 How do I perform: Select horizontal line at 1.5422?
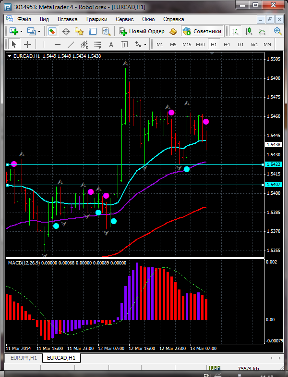(135, 164)
